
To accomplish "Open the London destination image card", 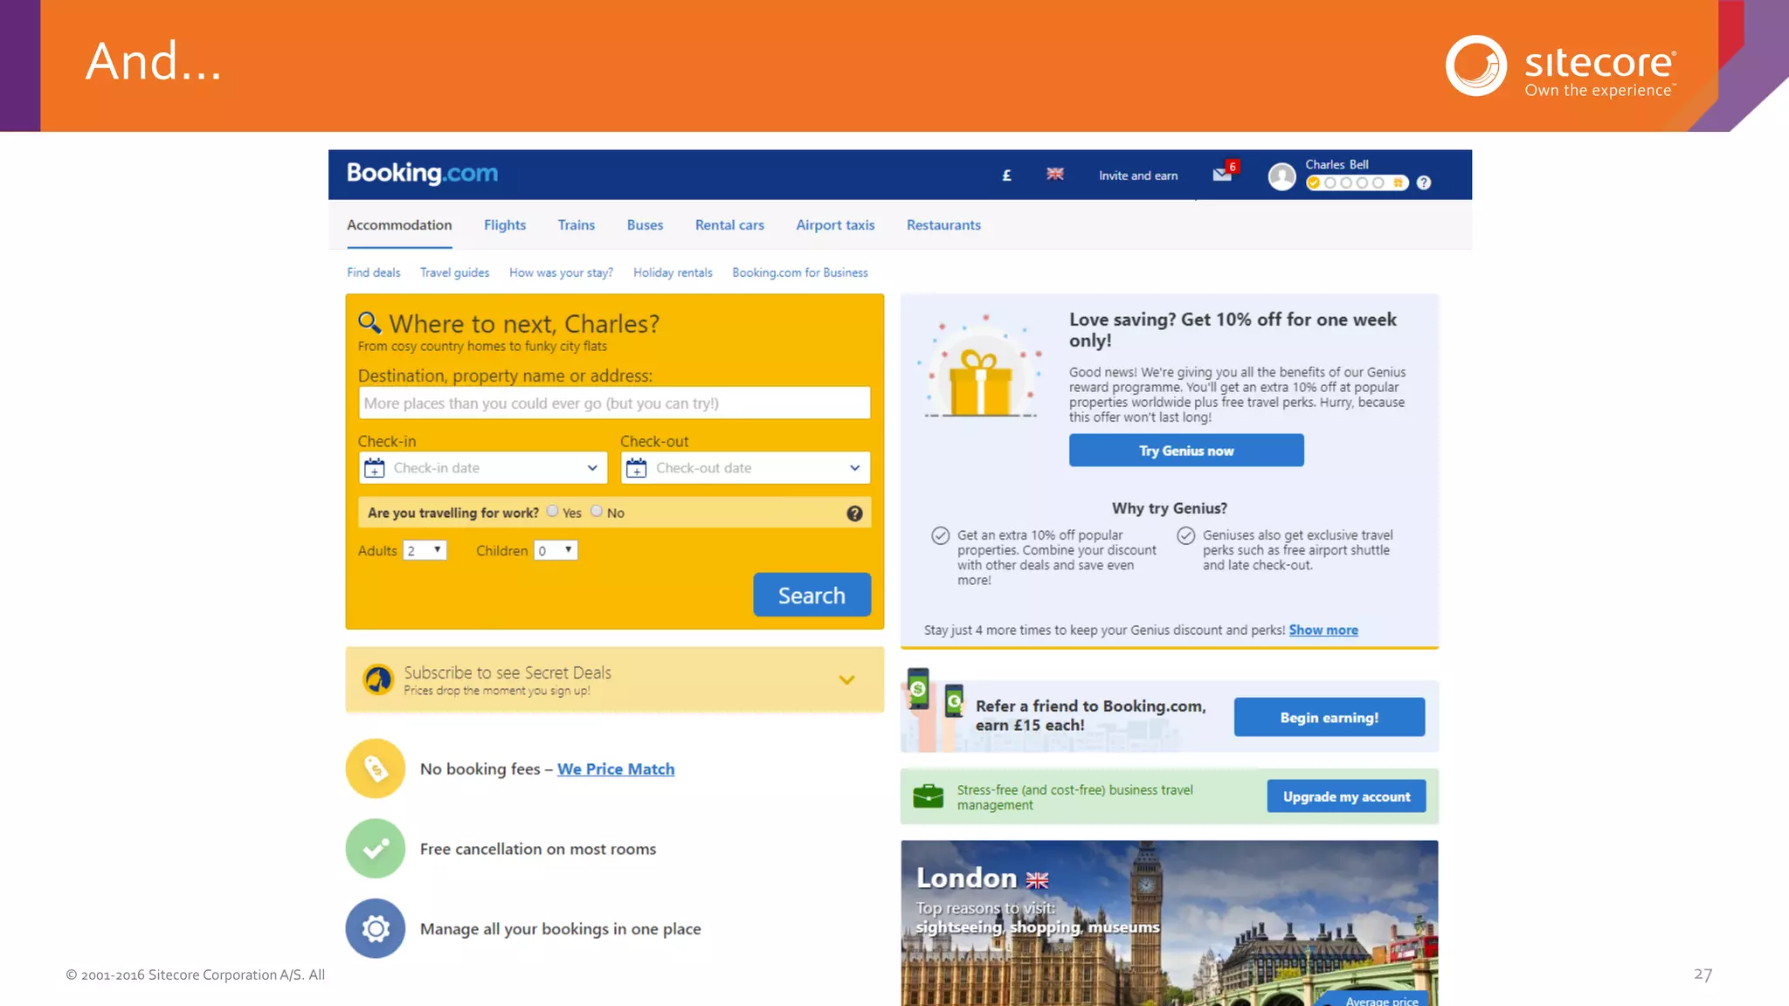I will (1169, 923).
